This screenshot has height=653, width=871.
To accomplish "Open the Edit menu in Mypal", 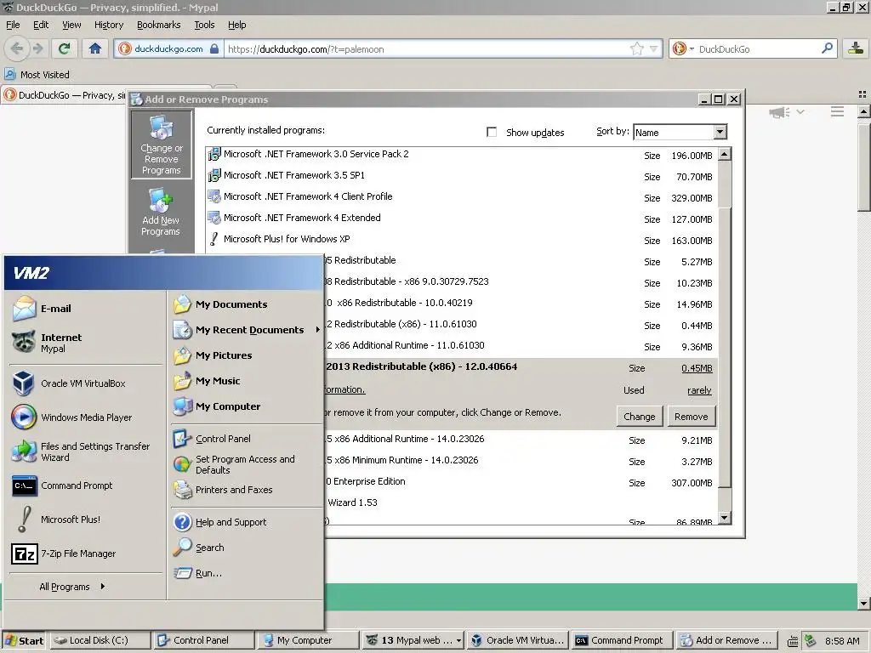I will point(41,25).
